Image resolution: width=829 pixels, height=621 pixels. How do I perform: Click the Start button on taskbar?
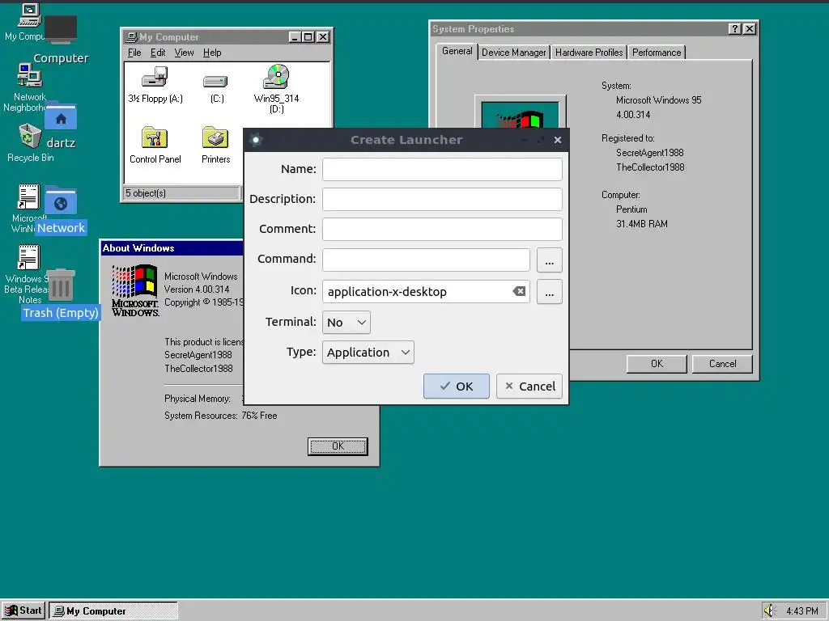(x=23, y=610)
